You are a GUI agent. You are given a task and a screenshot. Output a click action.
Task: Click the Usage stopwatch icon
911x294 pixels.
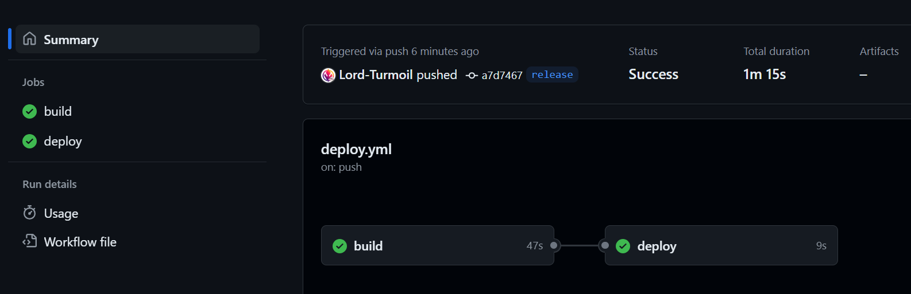click(x=29, y=213)
